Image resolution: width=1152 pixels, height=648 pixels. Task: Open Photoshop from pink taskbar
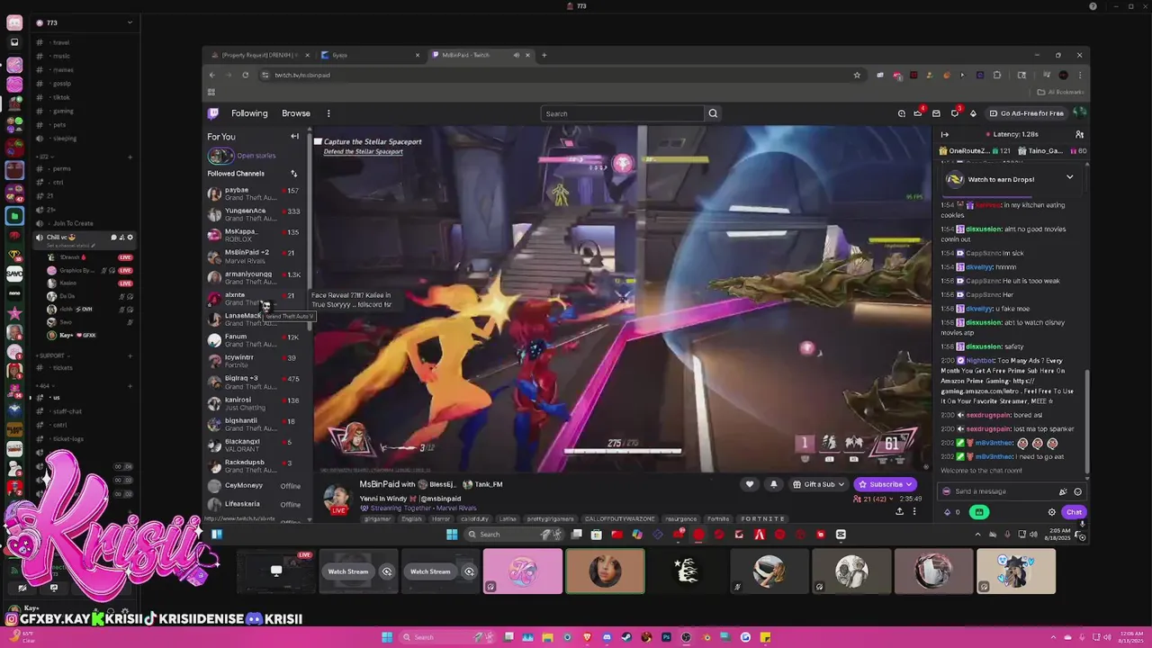666,637
